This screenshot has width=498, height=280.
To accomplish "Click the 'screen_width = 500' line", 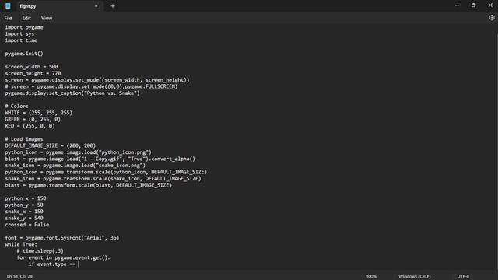I will 31,67.
